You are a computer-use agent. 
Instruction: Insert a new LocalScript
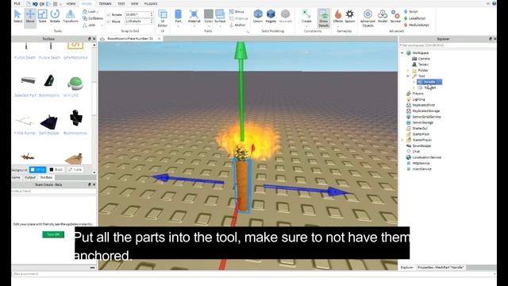tap(414, 18)
